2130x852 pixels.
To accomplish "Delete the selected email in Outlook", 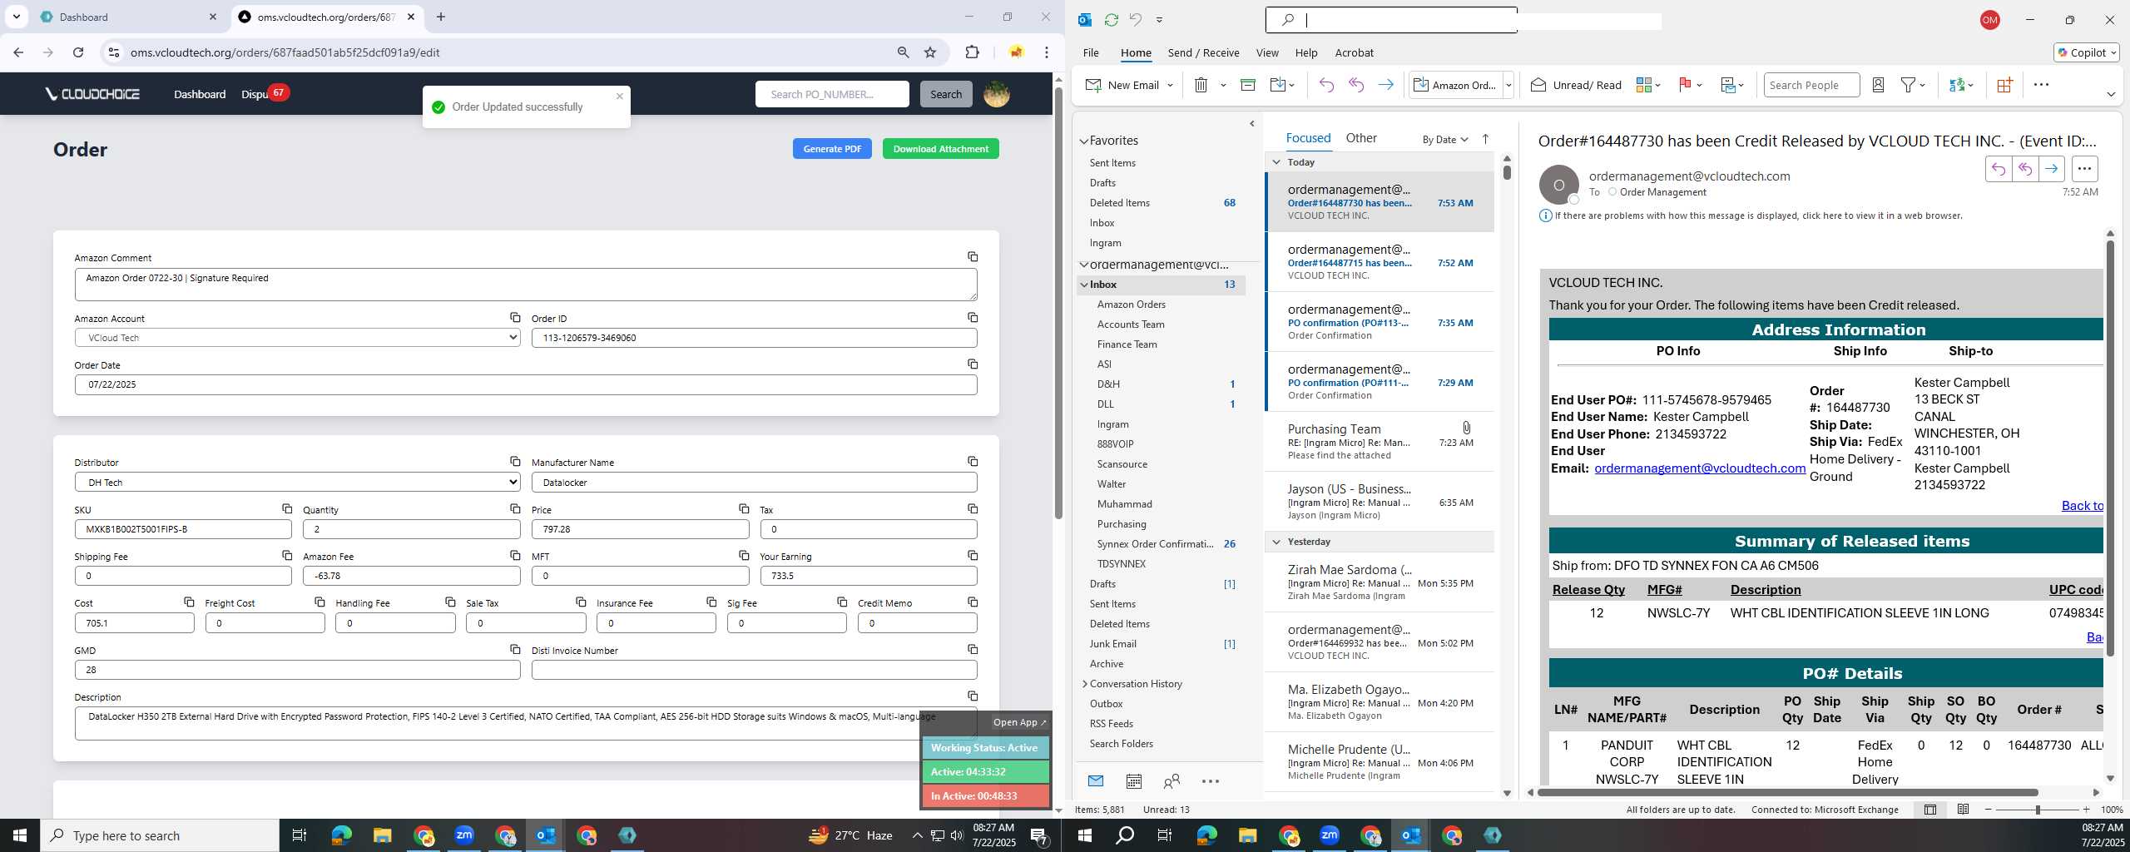I will pos(1201,85).
